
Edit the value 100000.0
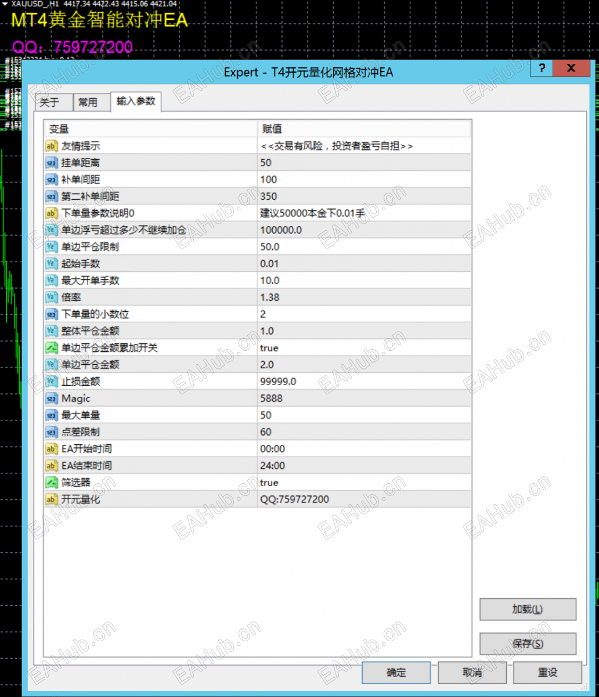[x=364, y=230]
